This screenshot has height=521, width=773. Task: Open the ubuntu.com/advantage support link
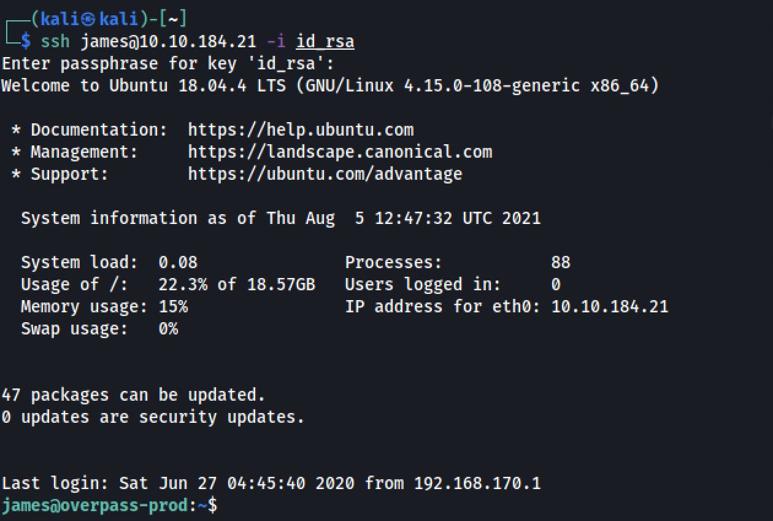[x=325, y=174]
